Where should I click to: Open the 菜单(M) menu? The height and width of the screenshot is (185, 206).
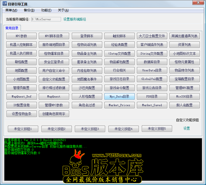11,10
